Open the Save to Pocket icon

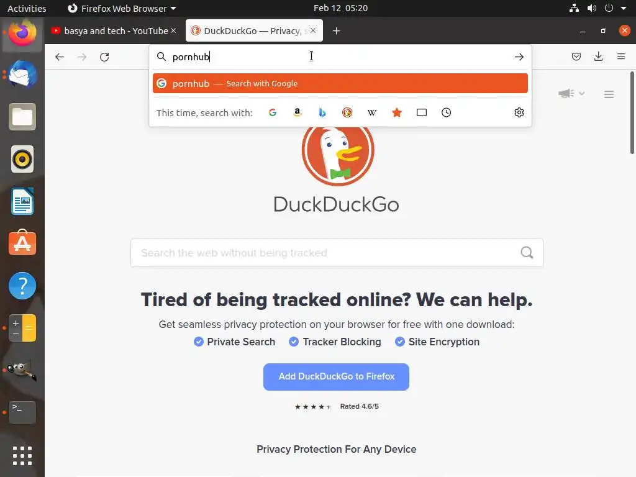tap(576, 57)
